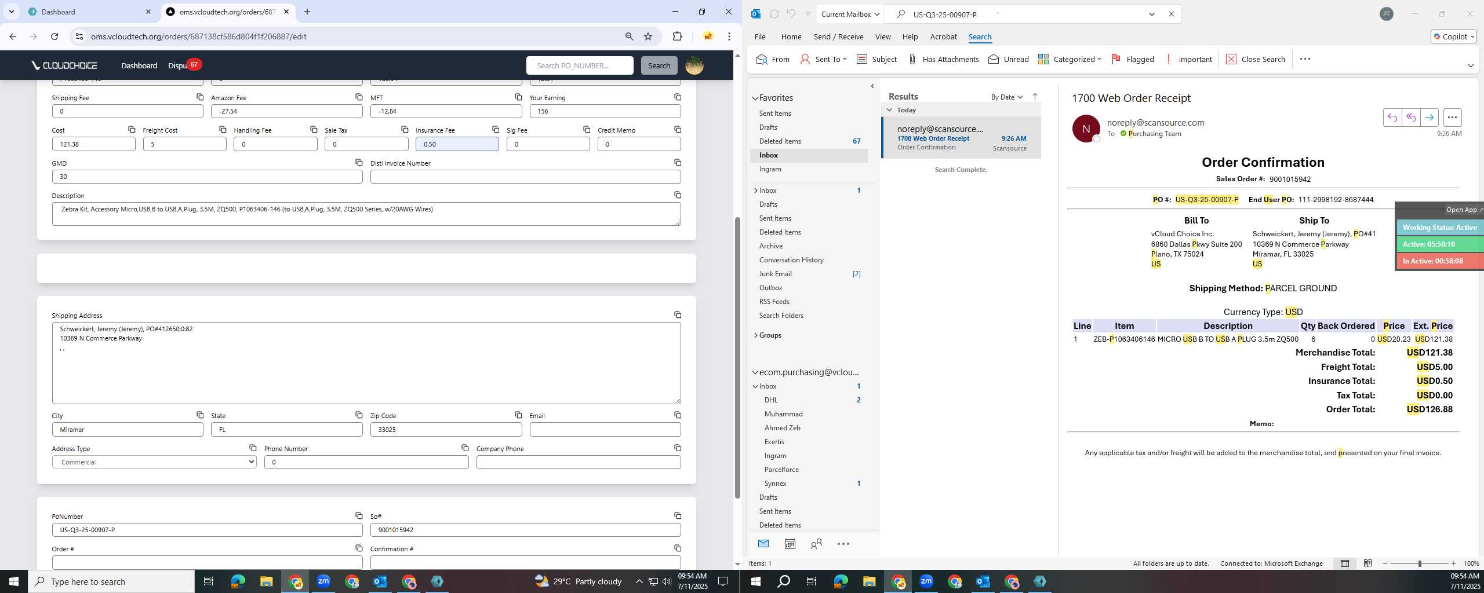Open weather widget in the taskbar
Screen dimensions: 1484x593
tap(577, 581)
